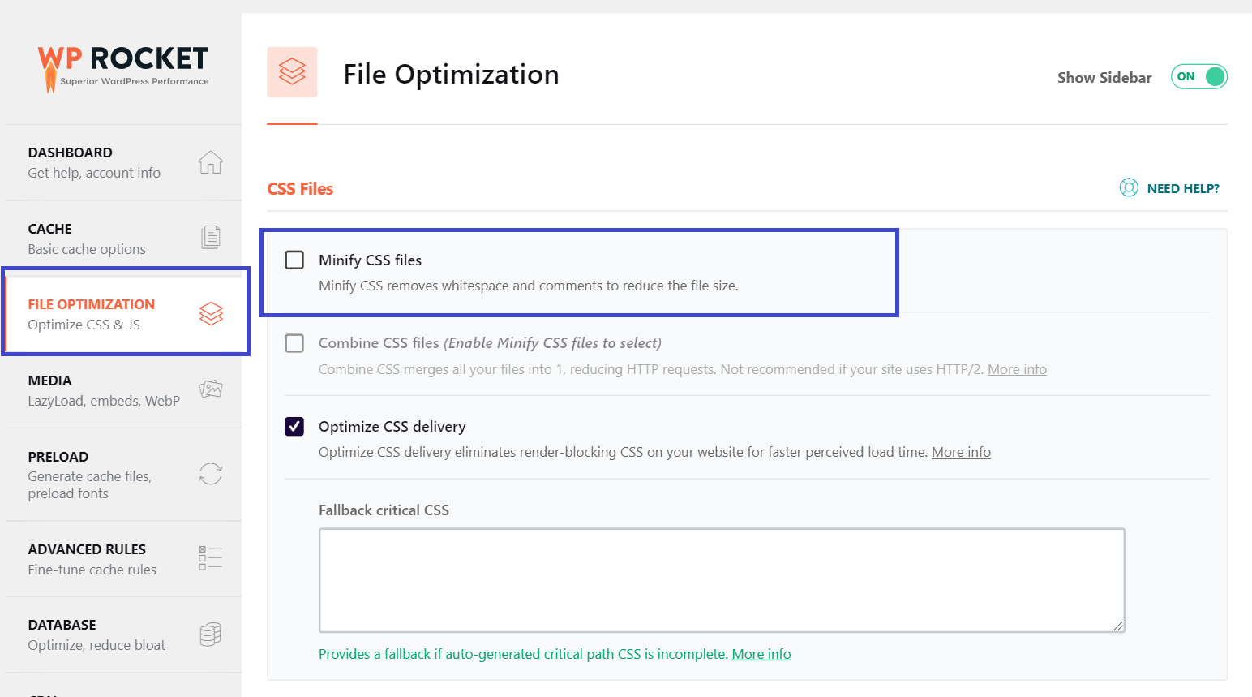This screenshot has height=697, width=1252.
Task: Select the Cache page icon
Action: pos(210,236)
